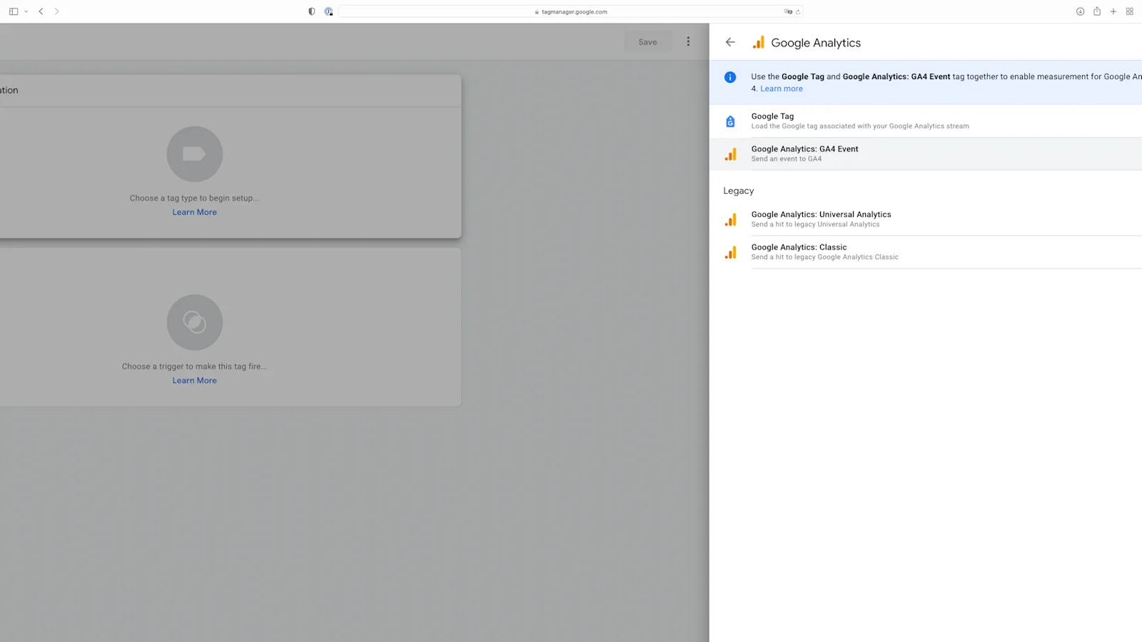Click the info icon in the blue banner
Viewport: 1142px width, 642px height.
pos(729,77)
